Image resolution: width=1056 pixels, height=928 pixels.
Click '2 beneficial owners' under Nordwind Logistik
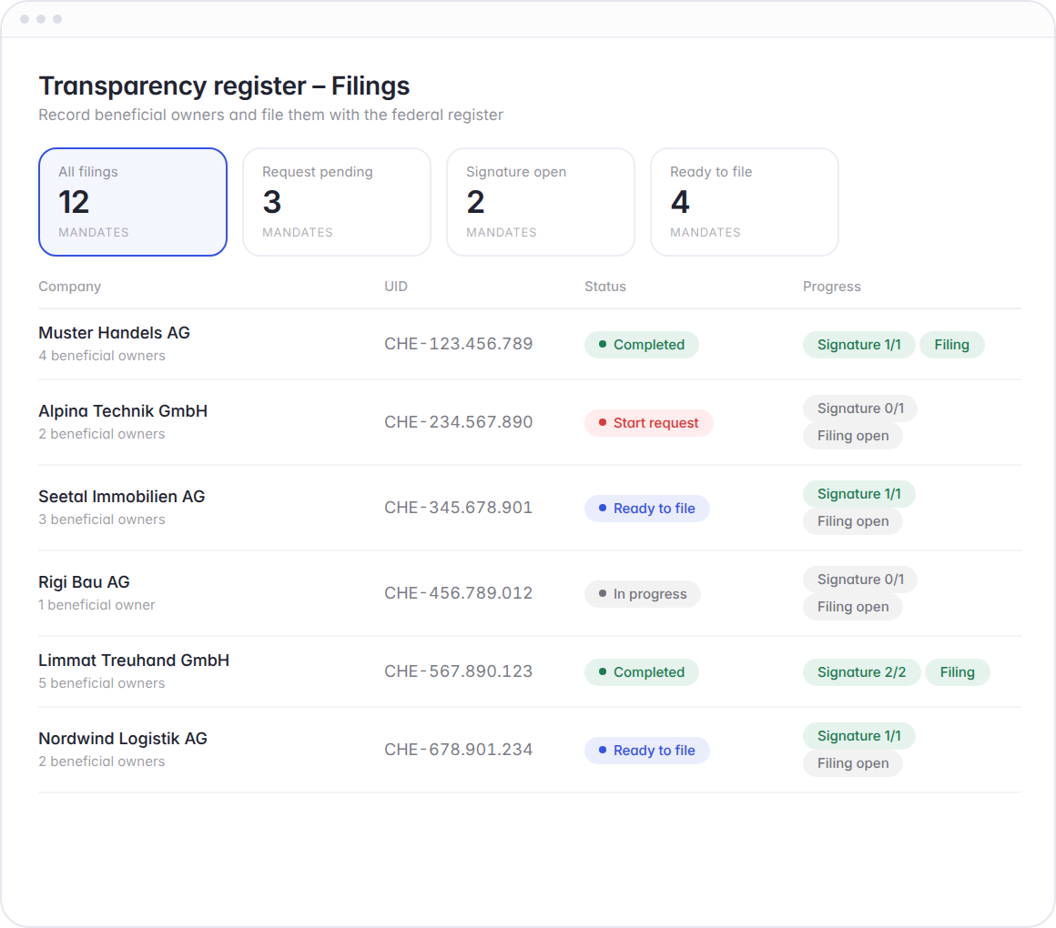coord(102,762)
